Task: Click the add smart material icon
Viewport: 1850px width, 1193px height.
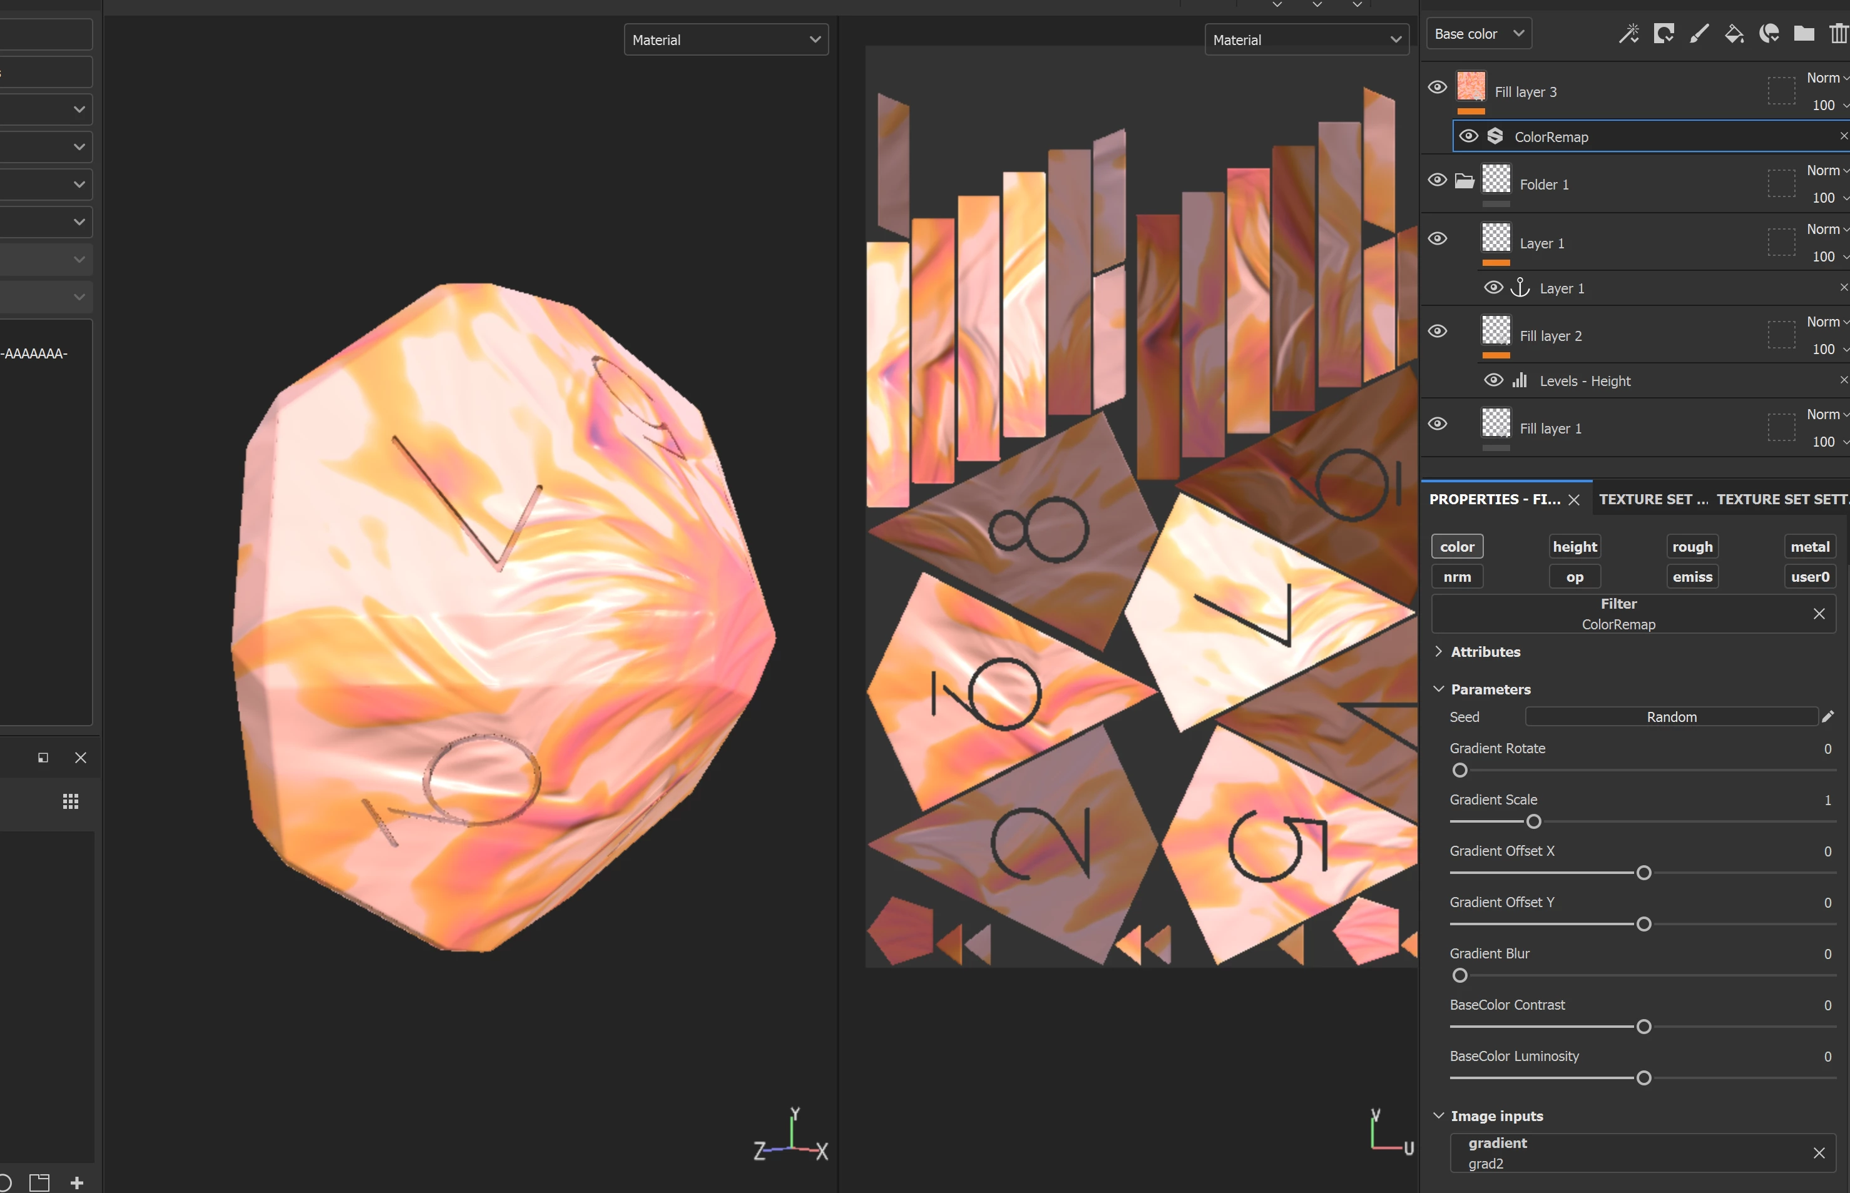Action: tap(1769, 33)
